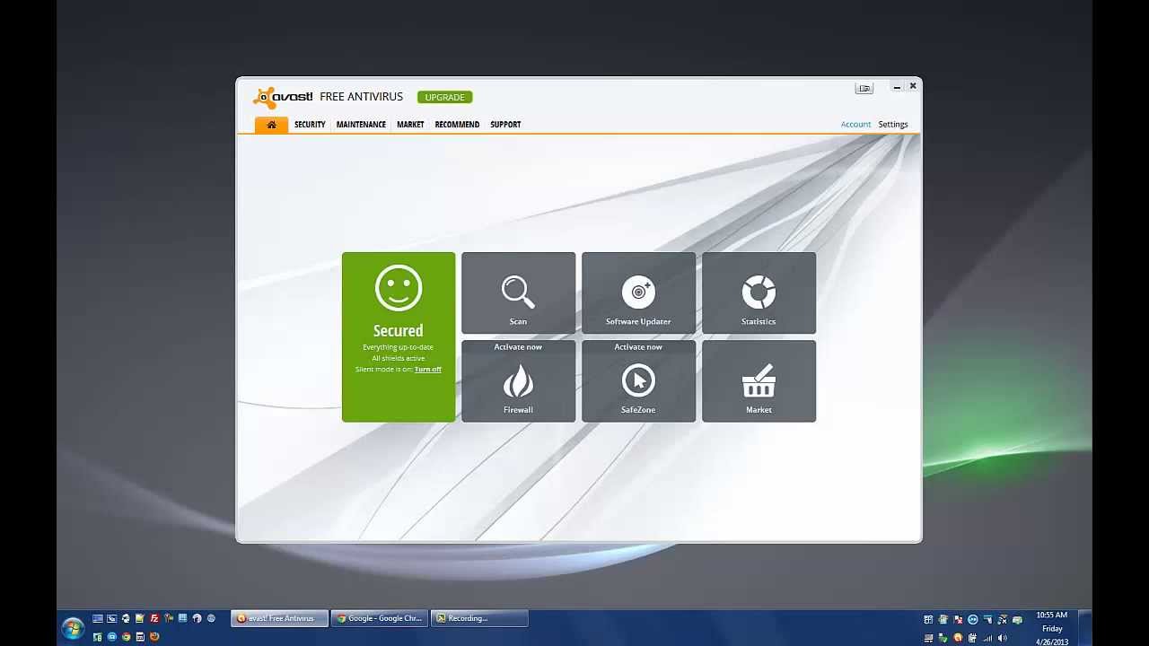Switch to the MAINTENANCE tab
This screenshot has height=646, width=1149.
[361, 125]
